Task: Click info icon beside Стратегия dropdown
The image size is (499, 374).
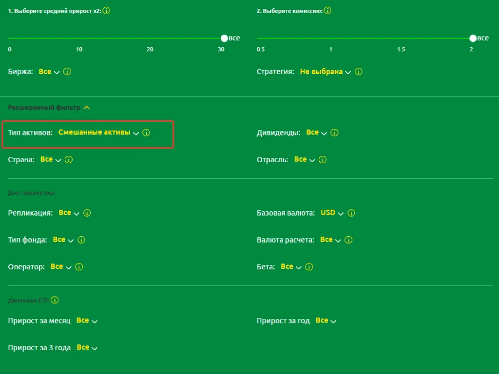Action: (358, 72)
